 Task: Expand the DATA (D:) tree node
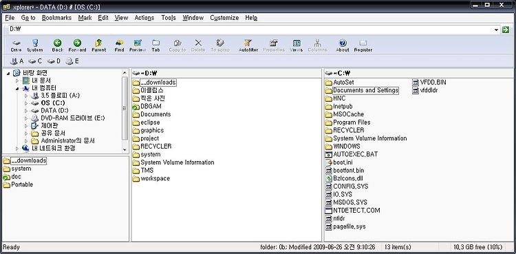(x=26, y=111)
